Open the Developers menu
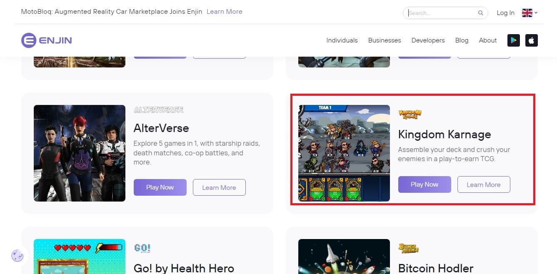 (428, 40)
